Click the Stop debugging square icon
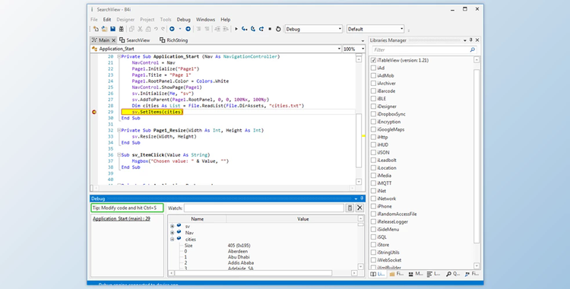The image size is (570, 289). point(270,29)
